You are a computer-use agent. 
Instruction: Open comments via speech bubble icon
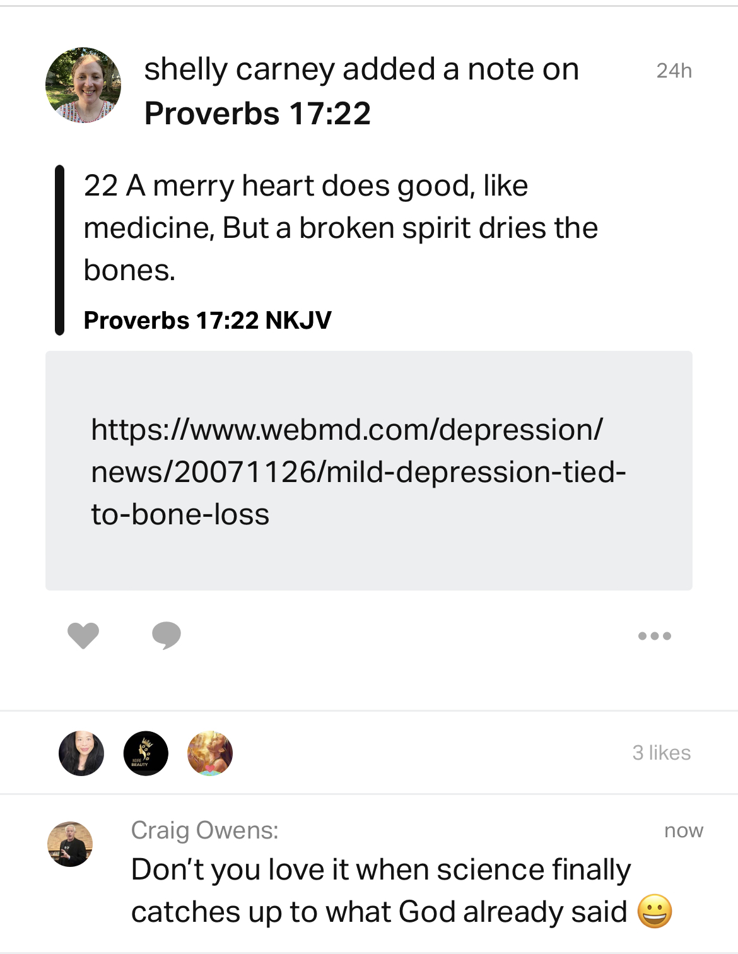point(167,635)
